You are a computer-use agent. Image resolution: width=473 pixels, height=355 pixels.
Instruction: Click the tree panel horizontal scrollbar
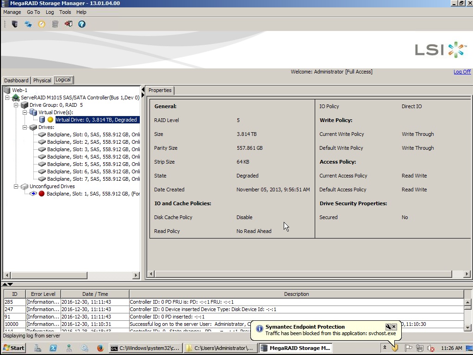(50, 275)
